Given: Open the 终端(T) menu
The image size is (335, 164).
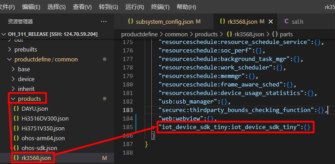Looking at the screenshot, I should (x=160, y=7).
